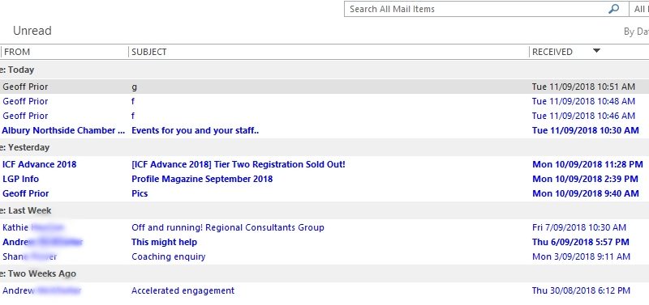The width and height of the screenshot is (649, 305).
Task: Click the Received sort descending arrow
Action: 596,51
